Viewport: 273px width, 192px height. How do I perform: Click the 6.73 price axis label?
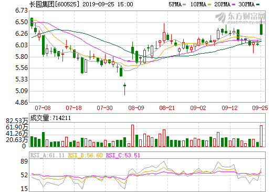pos(22,11)
